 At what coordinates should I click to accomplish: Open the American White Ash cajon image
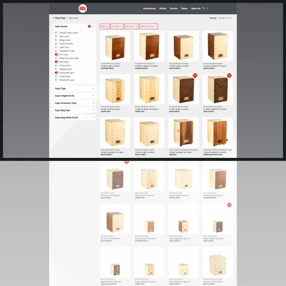(218, 132)
